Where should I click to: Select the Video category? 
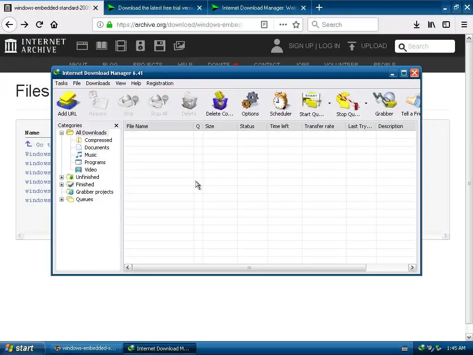[x=91, y=170]
